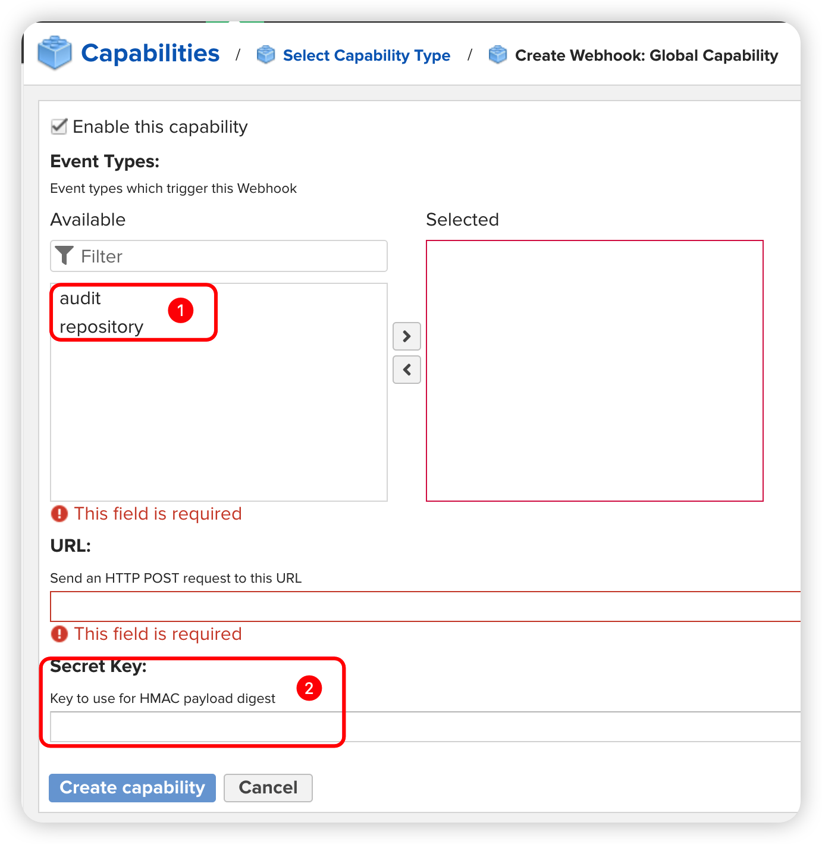Click inside the Selected event types box
Screen dimensions: 822x844
coord(594,371)
